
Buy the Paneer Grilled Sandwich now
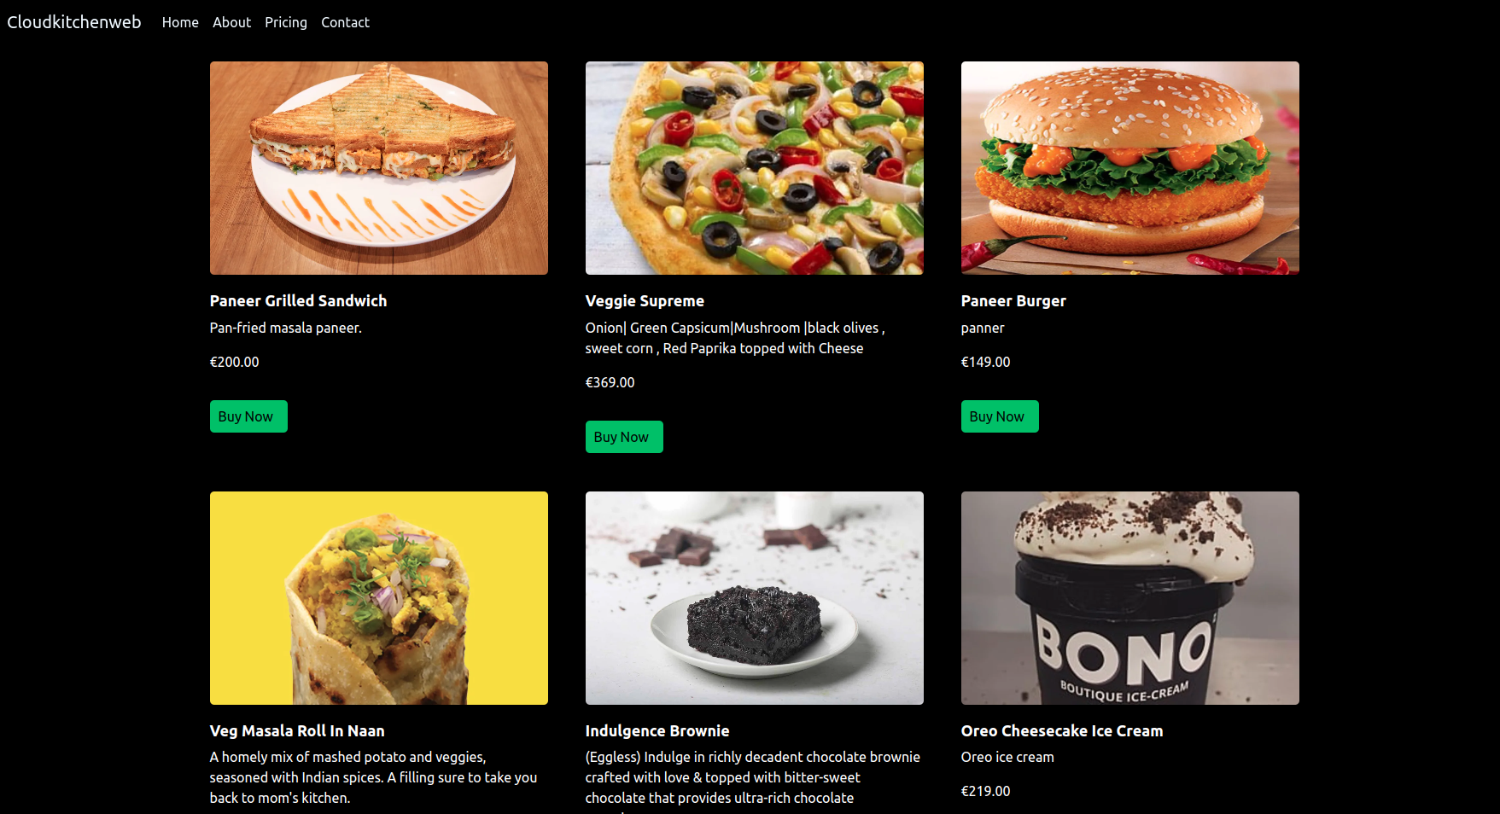[x=248, y=416]
